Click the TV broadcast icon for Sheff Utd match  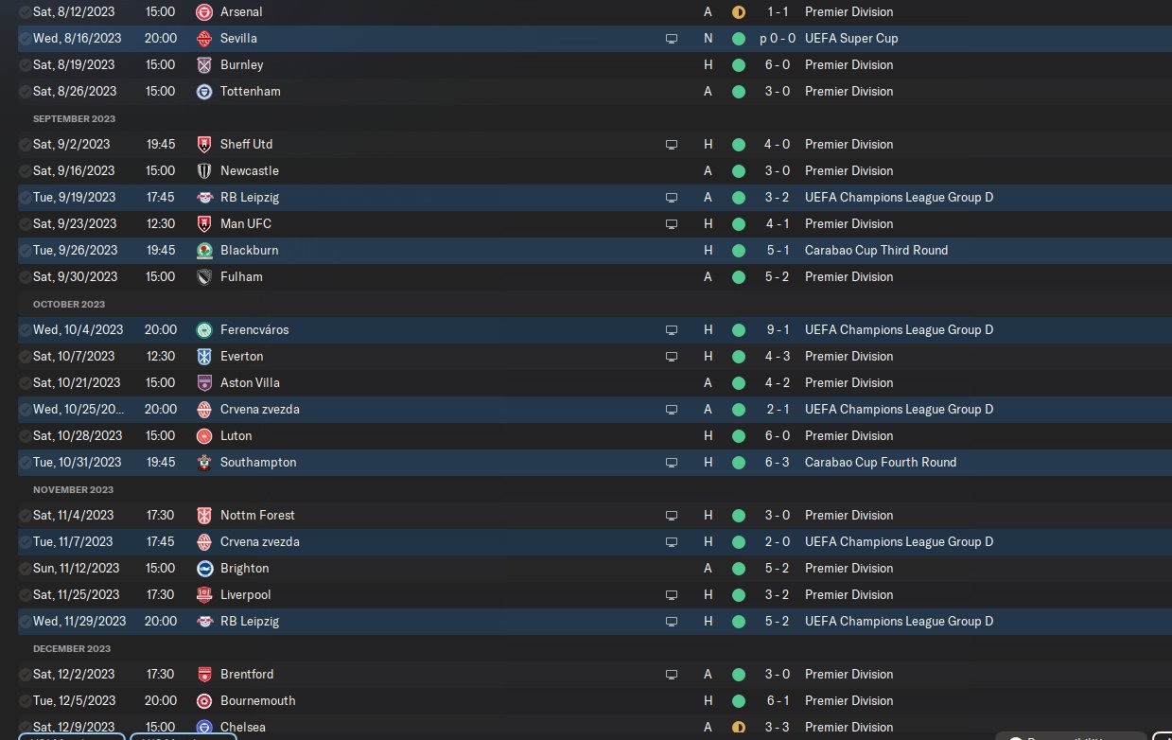(672, 145)
